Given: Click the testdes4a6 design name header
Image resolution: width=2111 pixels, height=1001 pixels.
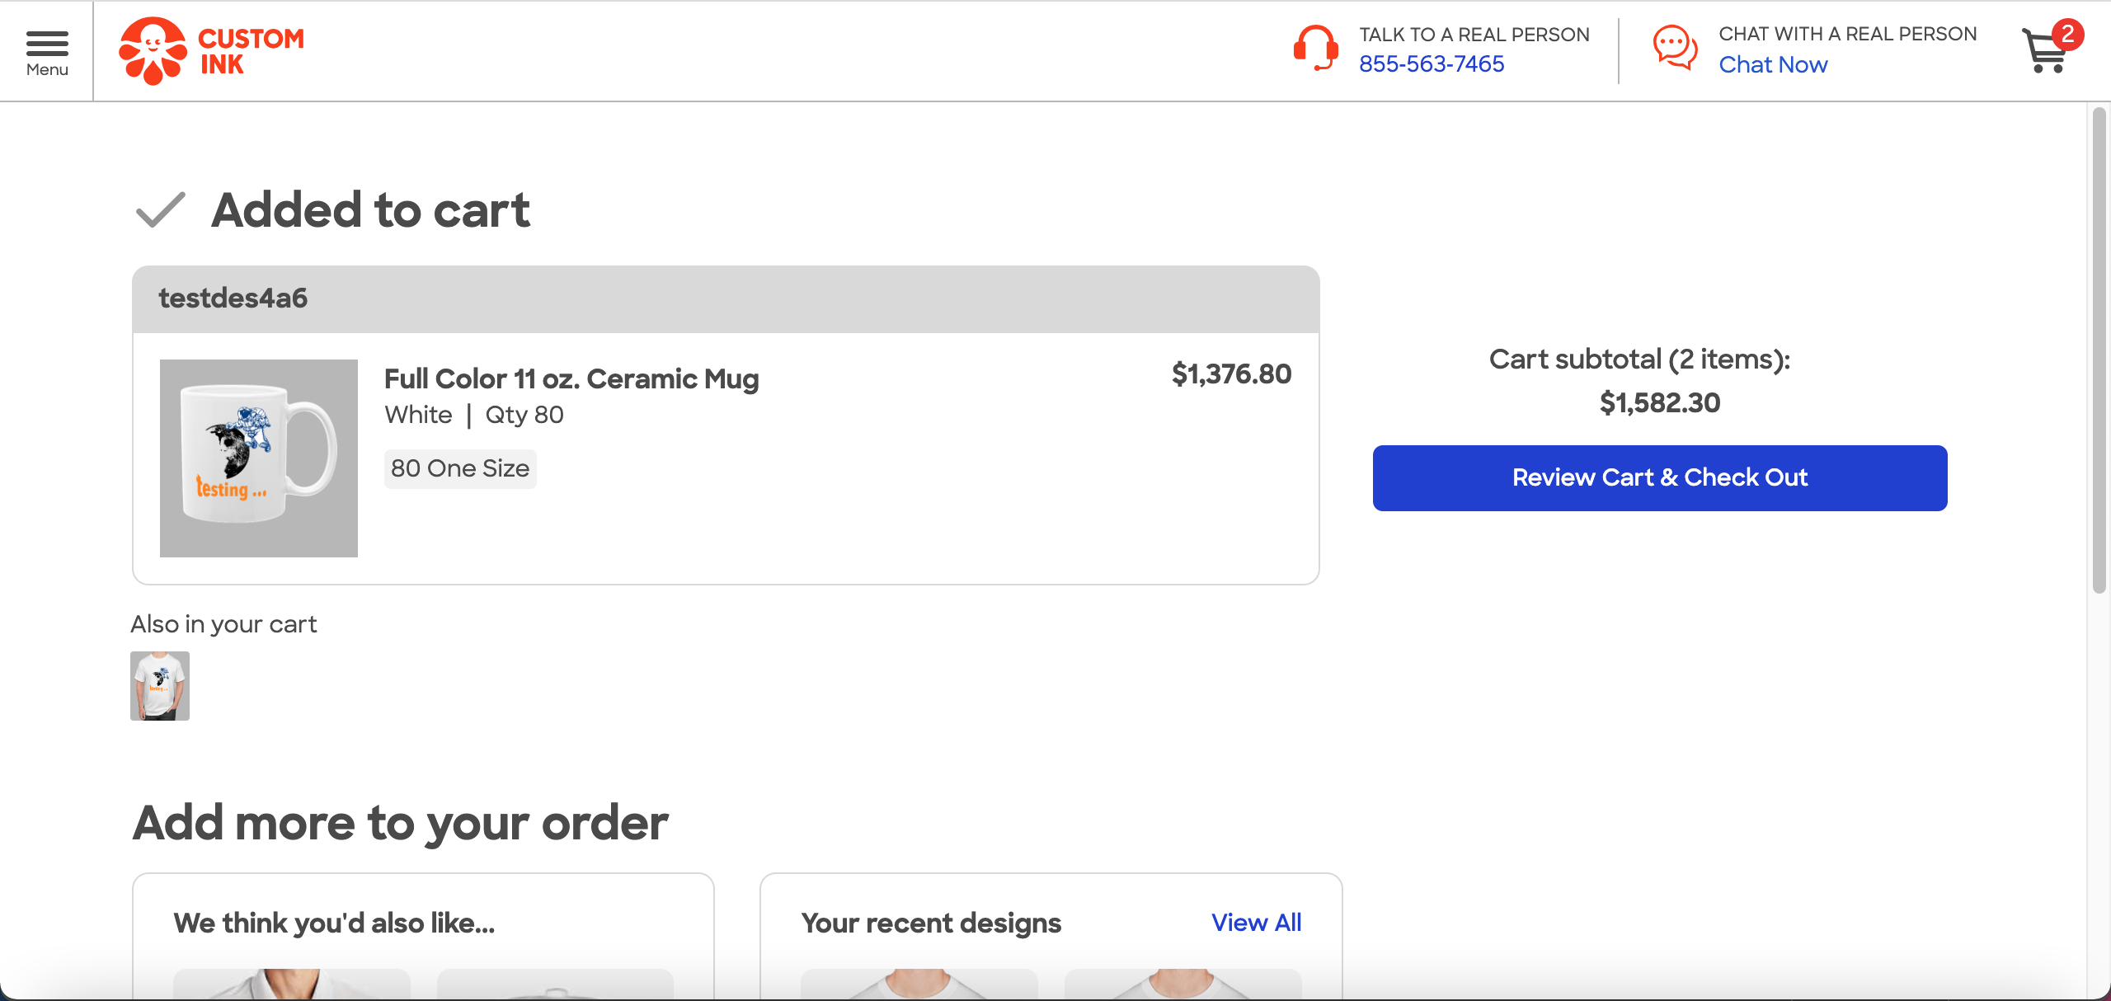Looking at the screenshot, I should click(x=233, y=298).
